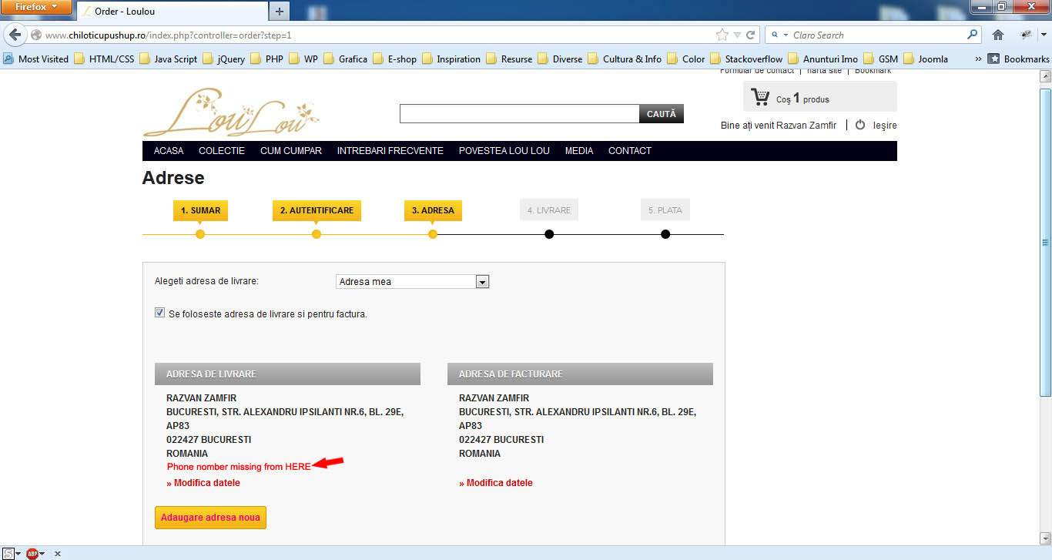Open CUM CUMPAR in the site menu
Screen dimensions: 1052x560
[x=291, y=151]
